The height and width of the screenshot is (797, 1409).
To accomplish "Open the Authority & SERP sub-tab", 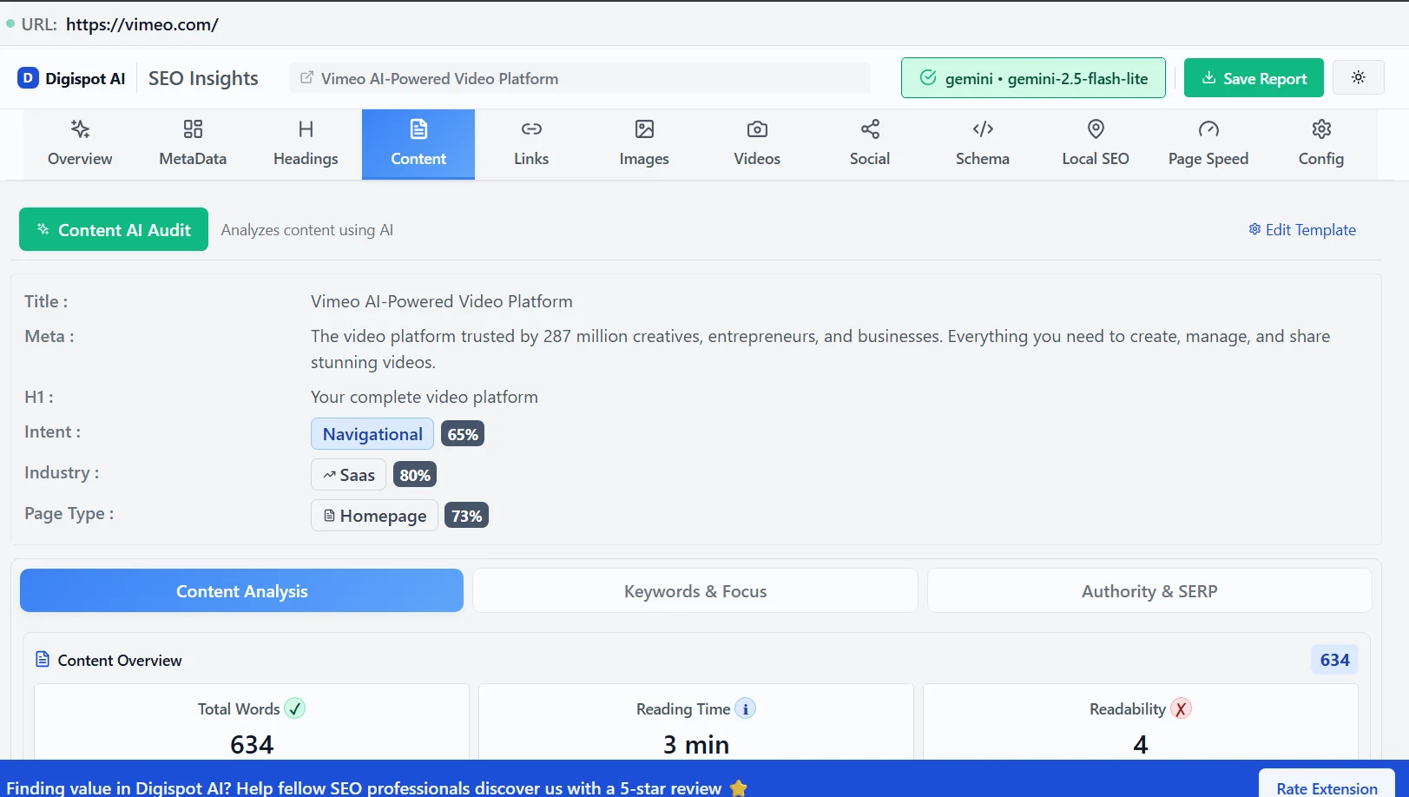I will tap(1149, 590).
